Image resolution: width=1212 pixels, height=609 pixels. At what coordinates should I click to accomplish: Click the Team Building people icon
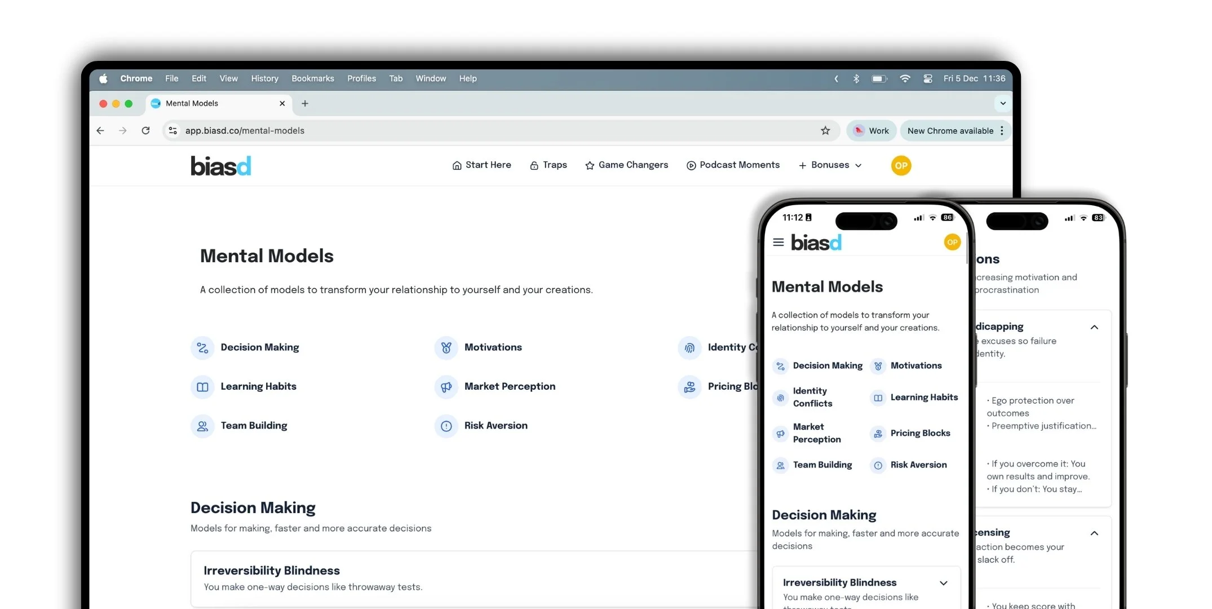[x=202, y=426]
